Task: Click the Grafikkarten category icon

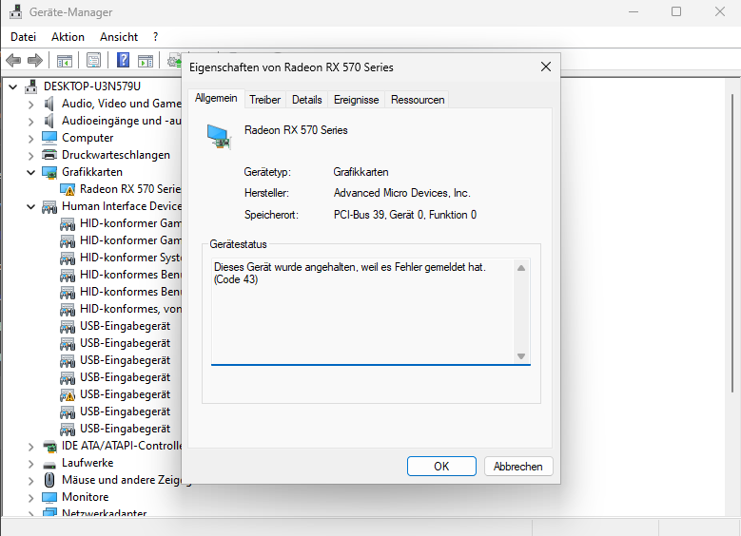Action: point(49,172)
